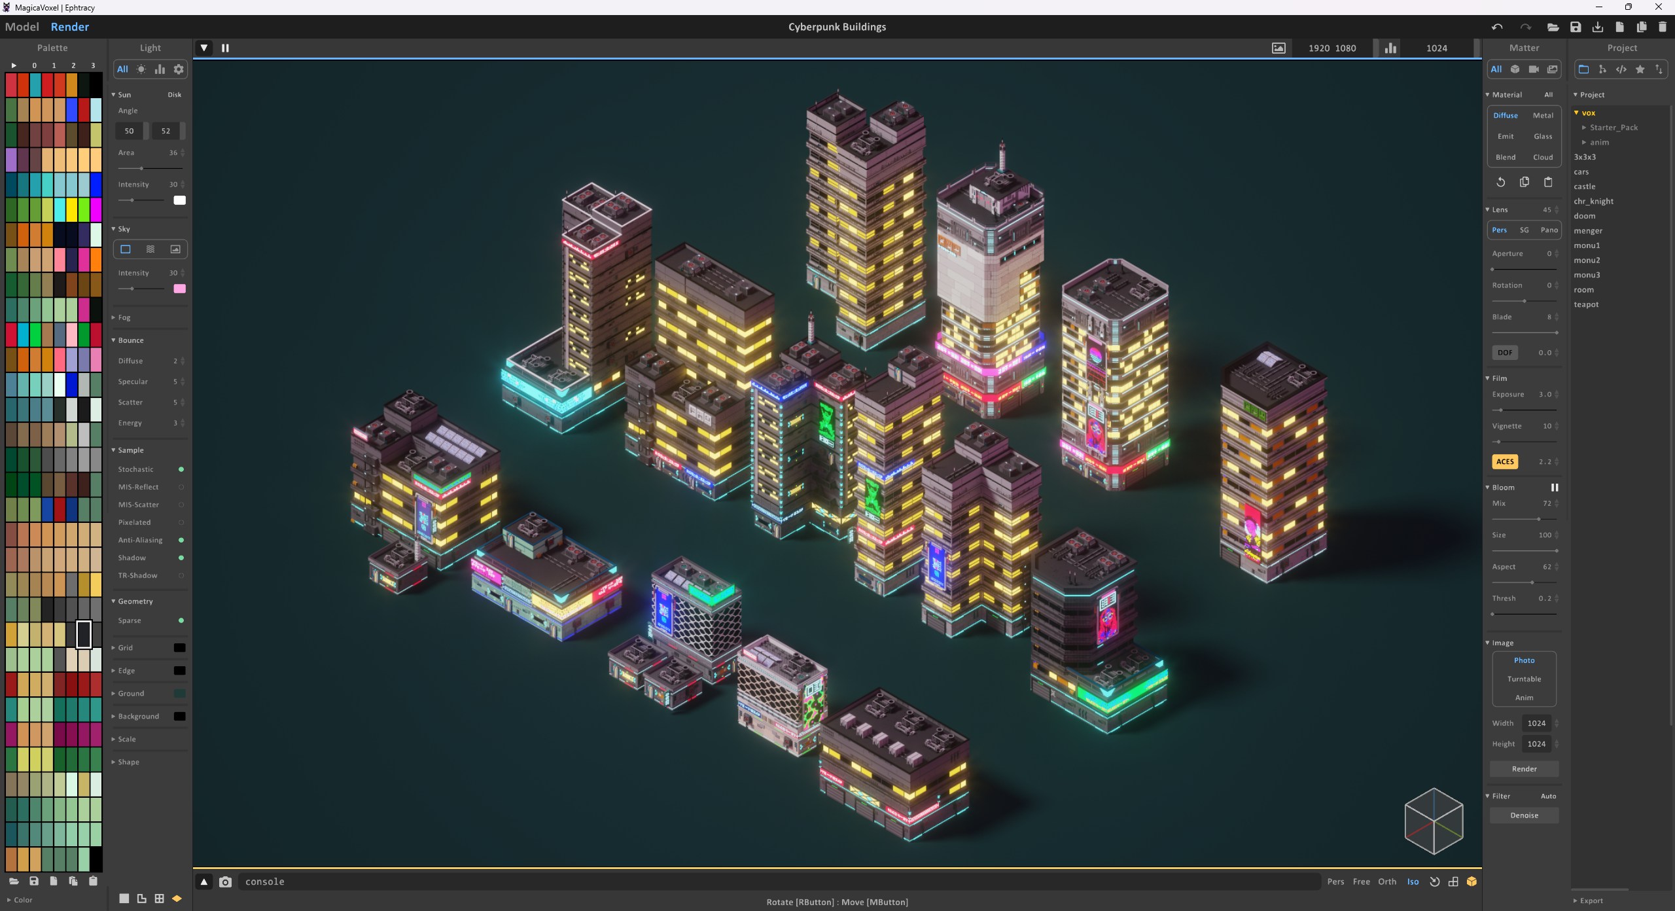Screen dimensions: 1675x911
Task: Collapse the Bounce section
Action: pos(128,340)
